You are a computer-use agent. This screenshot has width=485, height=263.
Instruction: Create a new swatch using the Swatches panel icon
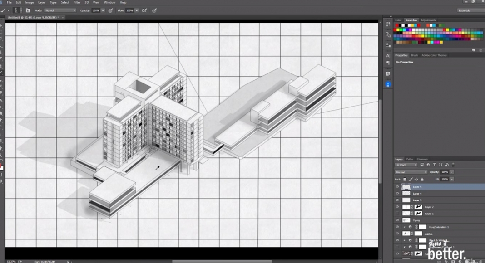click(x=473, y=50)
